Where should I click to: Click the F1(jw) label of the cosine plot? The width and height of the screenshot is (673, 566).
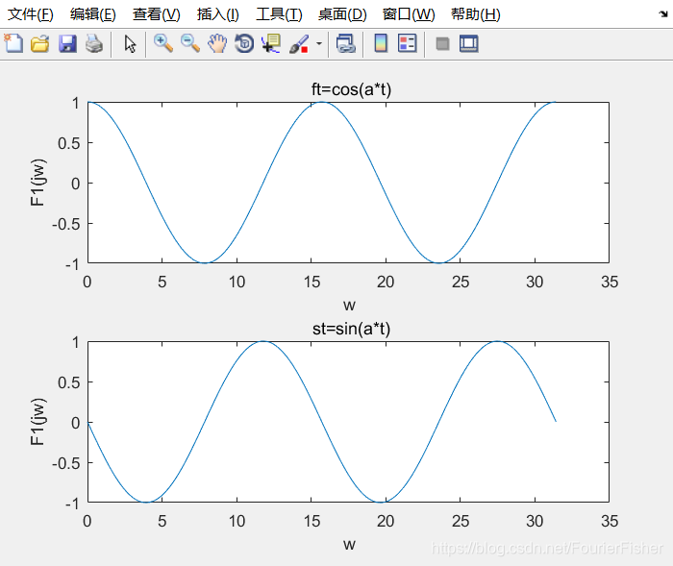click(x=37, y=183)
